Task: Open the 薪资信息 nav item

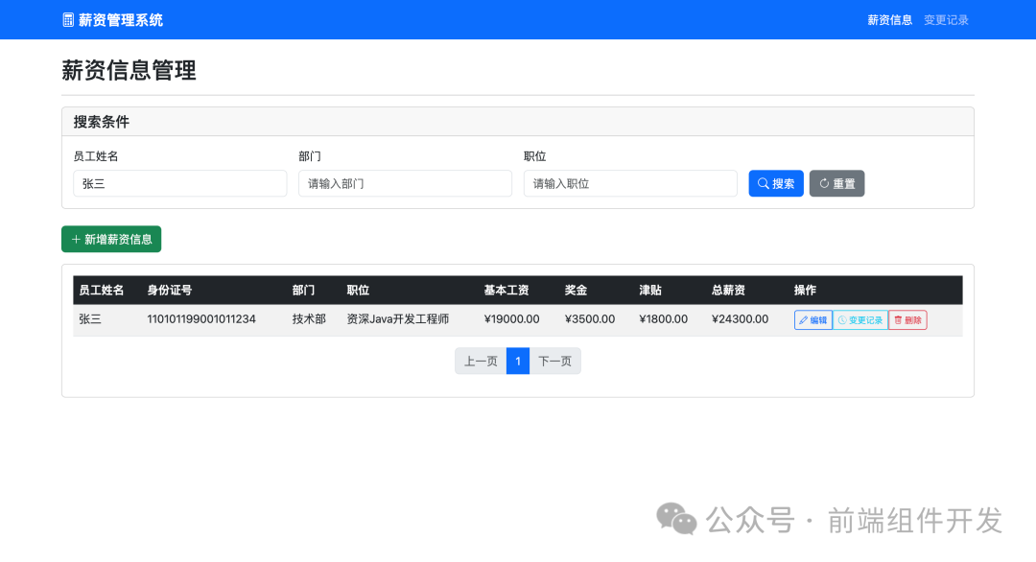Action: click(889, 20)
